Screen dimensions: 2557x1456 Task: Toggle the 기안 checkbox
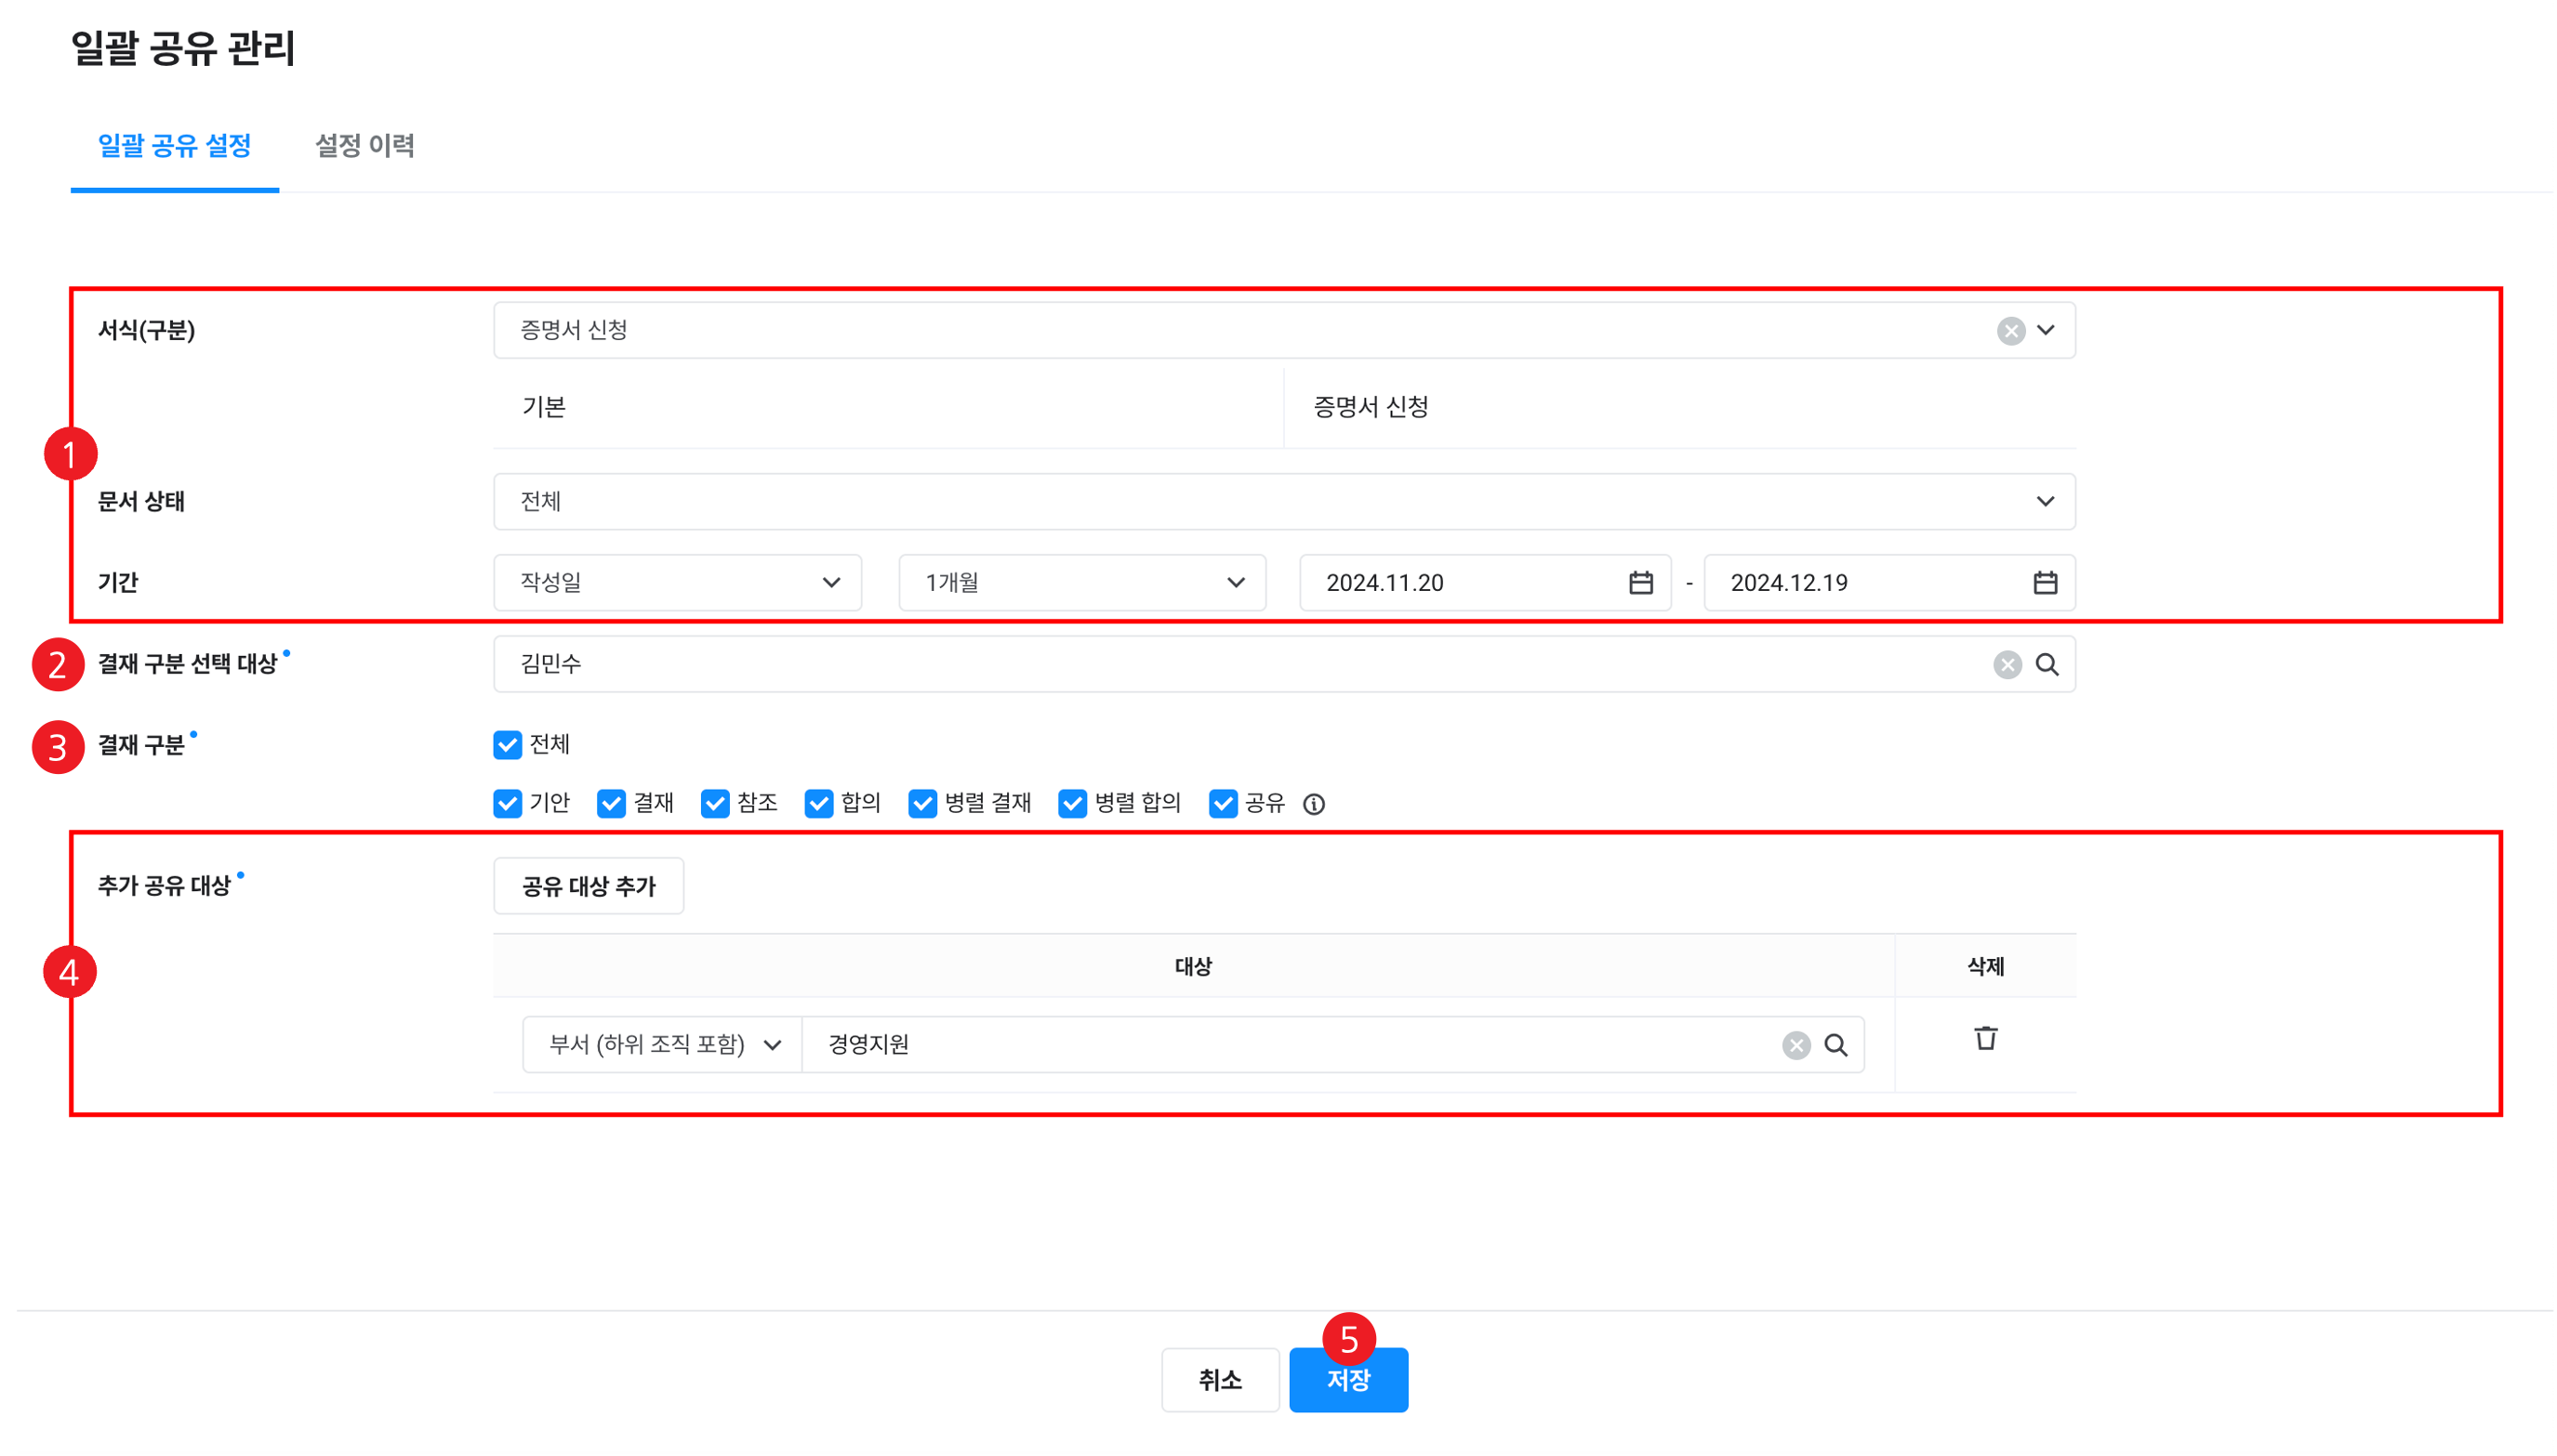507,804
